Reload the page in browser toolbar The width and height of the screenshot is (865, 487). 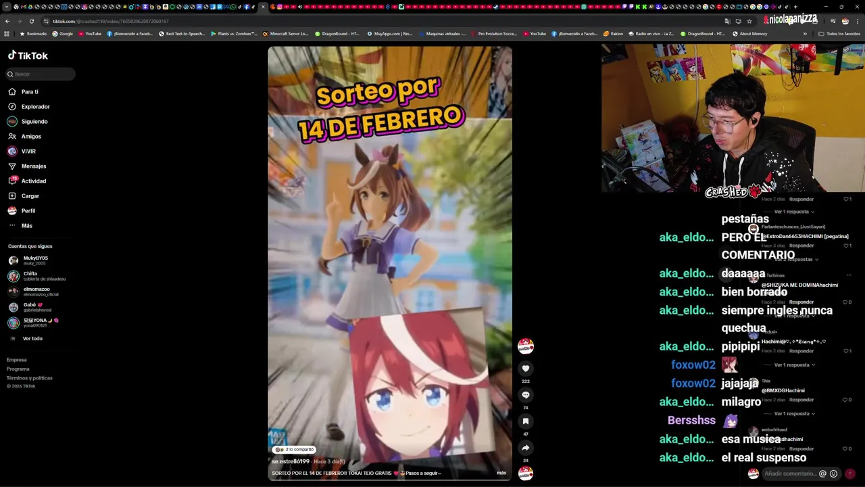[x=31, y=21]
